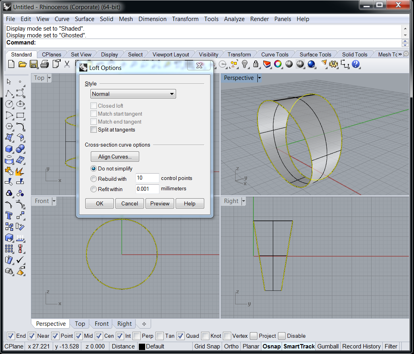Toggle the Perp osnap checkbox
The width and height of the screenshot is (414, 354).
click(136, 336)
